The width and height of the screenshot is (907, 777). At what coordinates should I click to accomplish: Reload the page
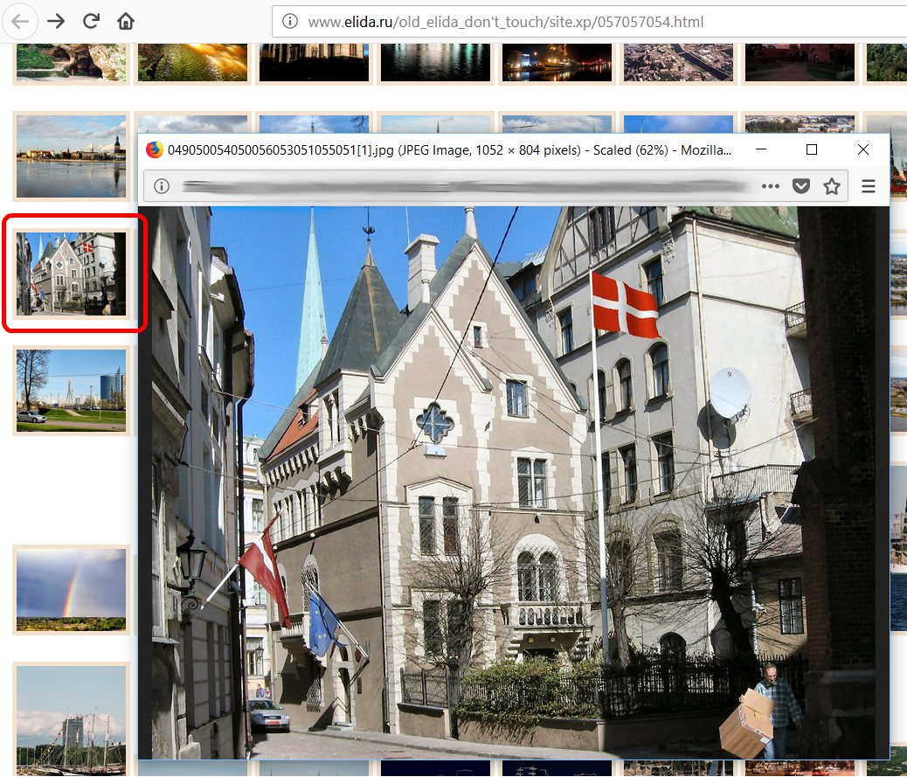91,22
